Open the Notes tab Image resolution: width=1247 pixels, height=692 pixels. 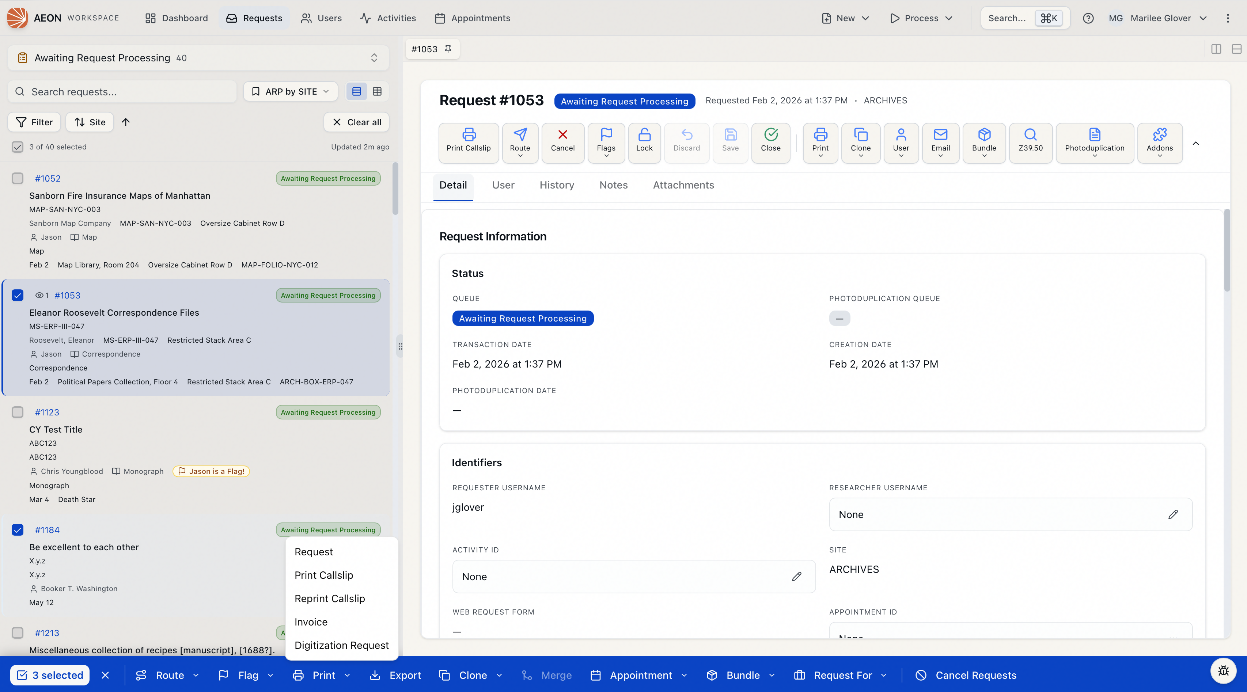pos(613,185)
